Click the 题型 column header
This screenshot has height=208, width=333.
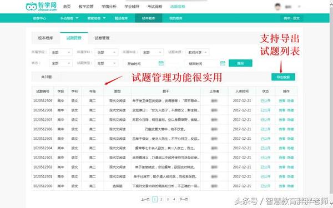click(118, 92)
